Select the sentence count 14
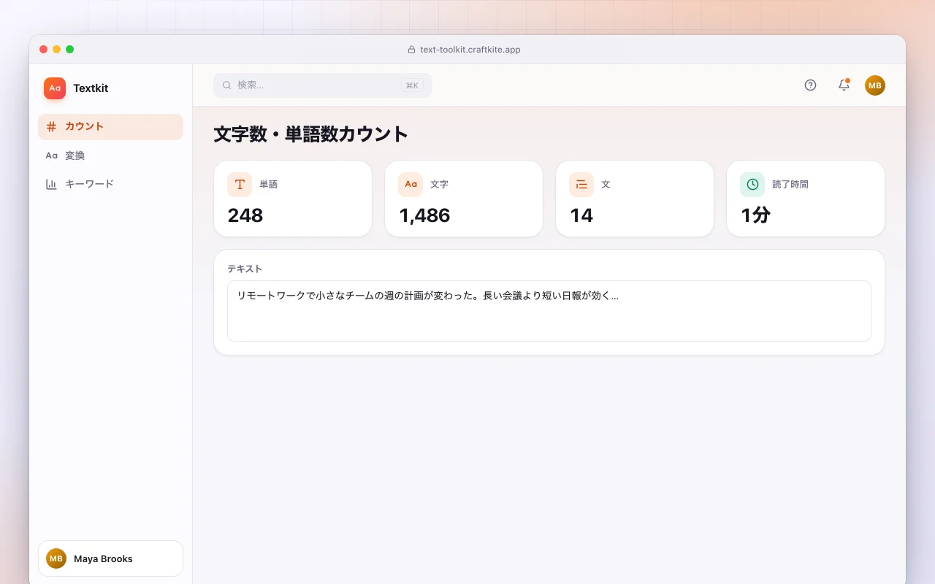Image resolution: width=935 pixels, height=584 pixels. pos(581,215)
